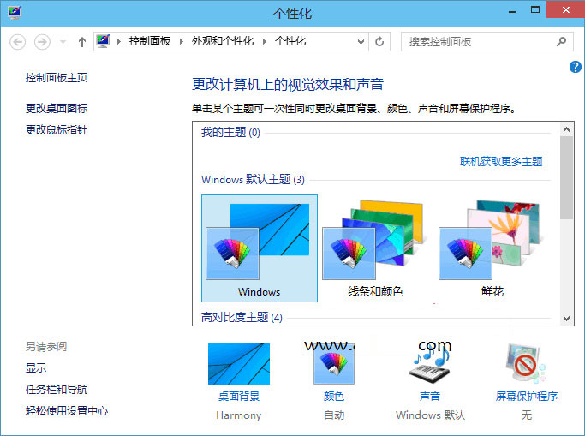Image resolution: width=585 pixels, height=436 pixels.
Task: Open recent locations dropdown arrow
Action: (63, 41)
